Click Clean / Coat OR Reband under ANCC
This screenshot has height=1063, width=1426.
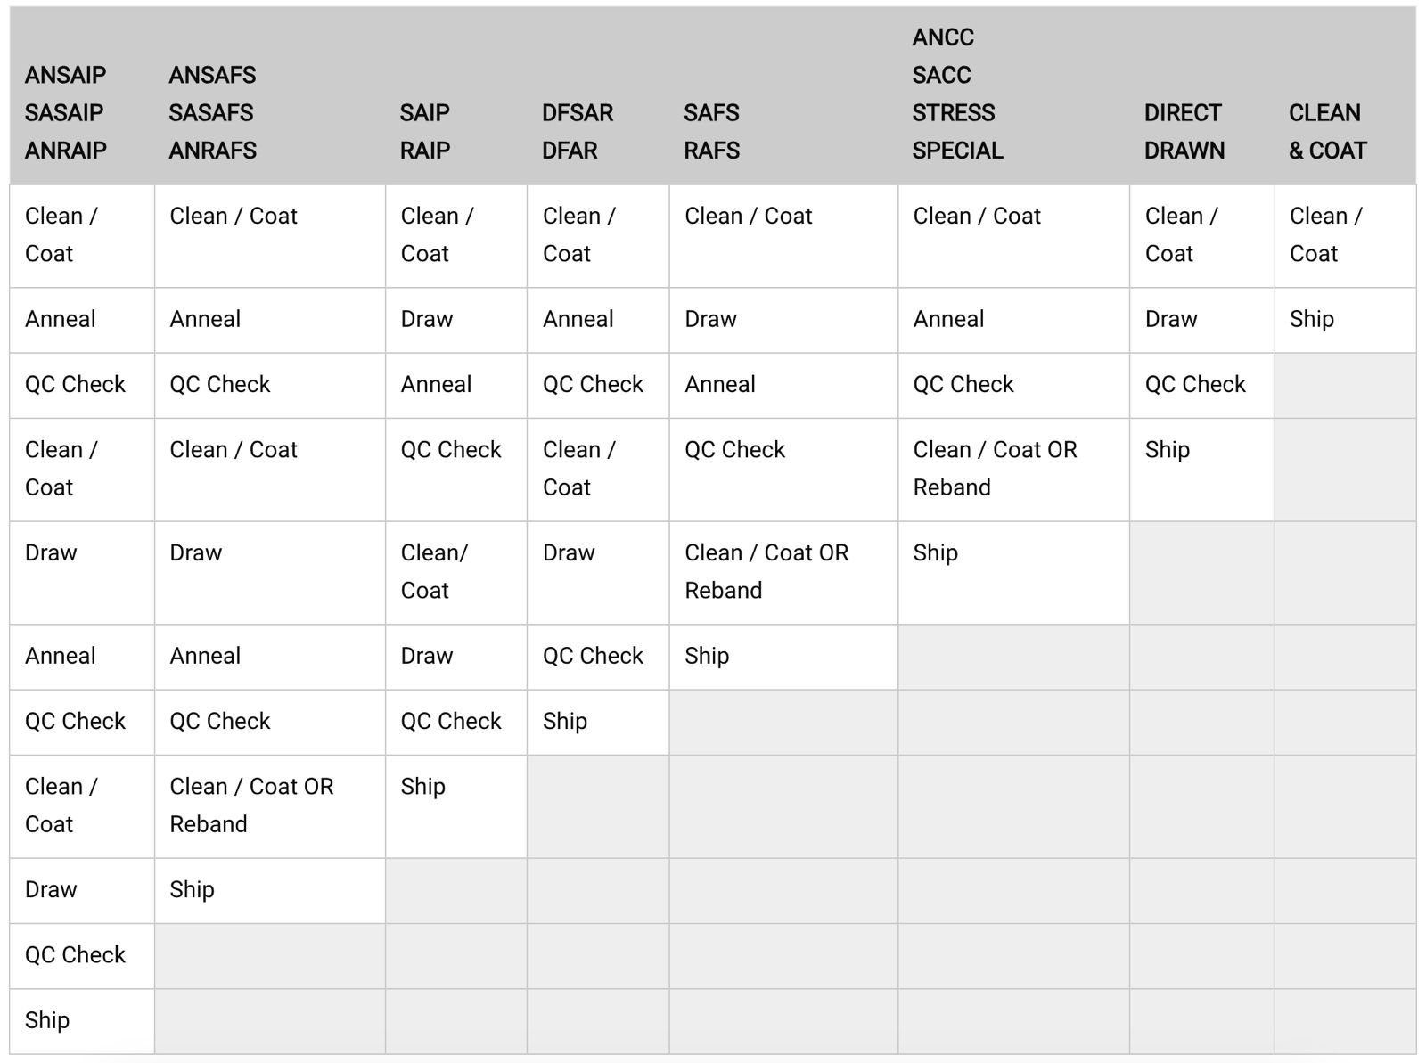pyautogui.click(x=995, y=468)
